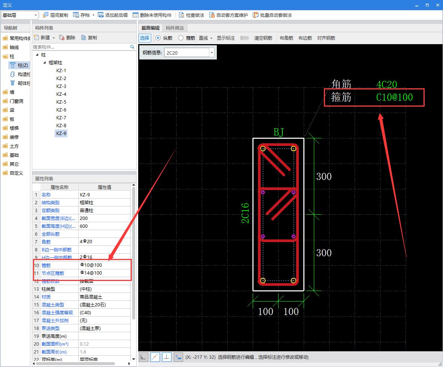Select 构造柱 icon in navigation tree
Screen dimensions: 443x367
[x=13, y=74]
